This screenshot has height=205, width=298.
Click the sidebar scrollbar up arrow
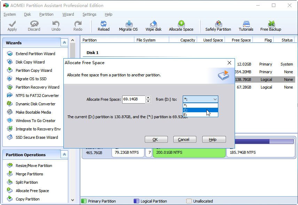tap(72, 40)
